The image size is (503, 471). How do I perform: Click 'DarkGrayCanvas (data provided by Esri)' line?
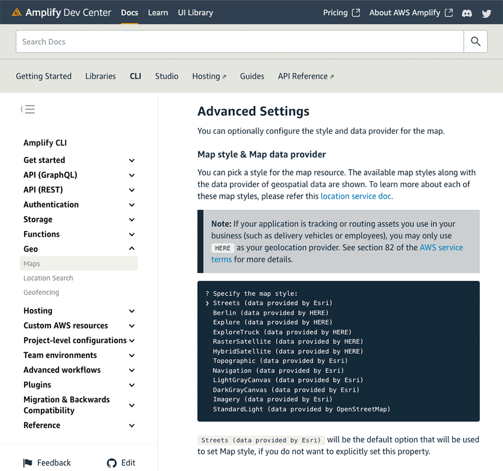pos(286,390)
